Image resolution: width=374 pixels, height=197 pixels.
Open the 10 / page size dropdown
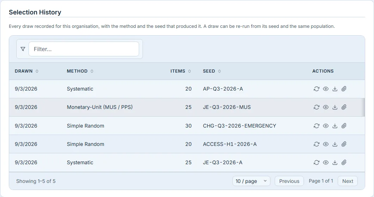251,181
